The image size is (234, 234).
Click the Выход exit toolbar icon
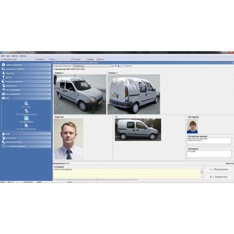pyautogui.click(x=100, y=59)
